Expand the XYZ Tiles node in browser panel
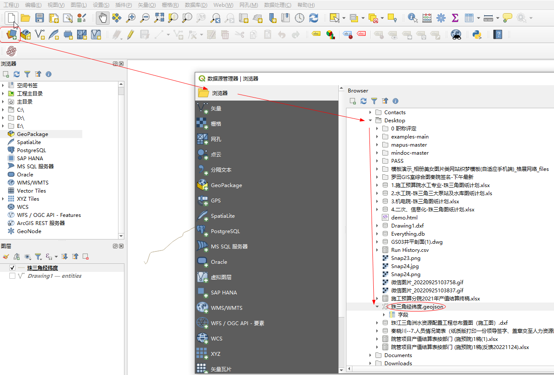This screenshot has width=554, height=375. click(3, 199)
